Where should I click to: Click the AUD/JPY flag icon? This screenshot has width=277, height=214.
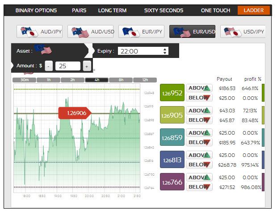pos(29,32)
